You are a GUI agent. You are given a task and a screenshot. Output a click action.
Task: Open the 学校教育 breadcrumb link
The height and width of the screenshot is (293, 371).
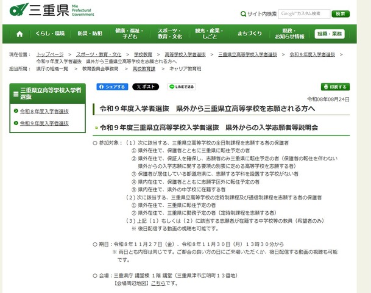point(143,54)
